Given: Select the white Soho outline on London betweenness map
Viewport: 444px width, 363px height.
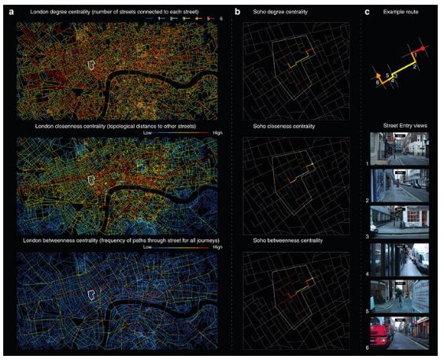Looking at the screenshot, I should point(91,294).
